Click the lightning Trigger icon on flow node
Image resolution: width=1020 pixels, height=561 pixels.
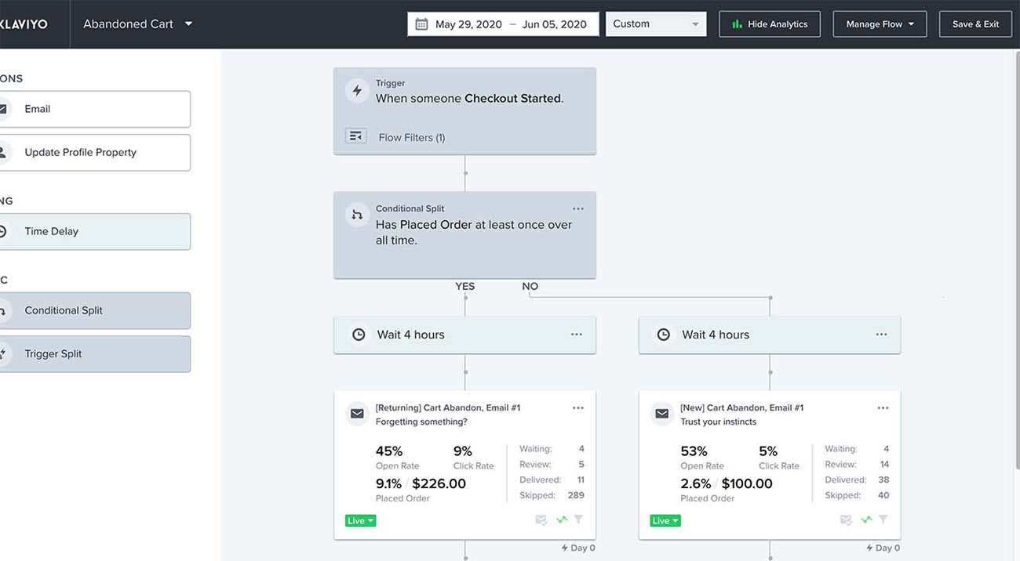(357, 90)
